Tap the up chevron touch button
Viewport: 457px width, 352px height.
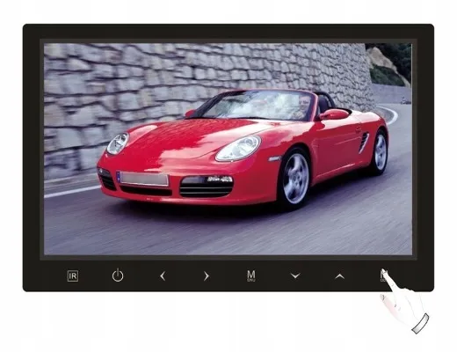339,276
